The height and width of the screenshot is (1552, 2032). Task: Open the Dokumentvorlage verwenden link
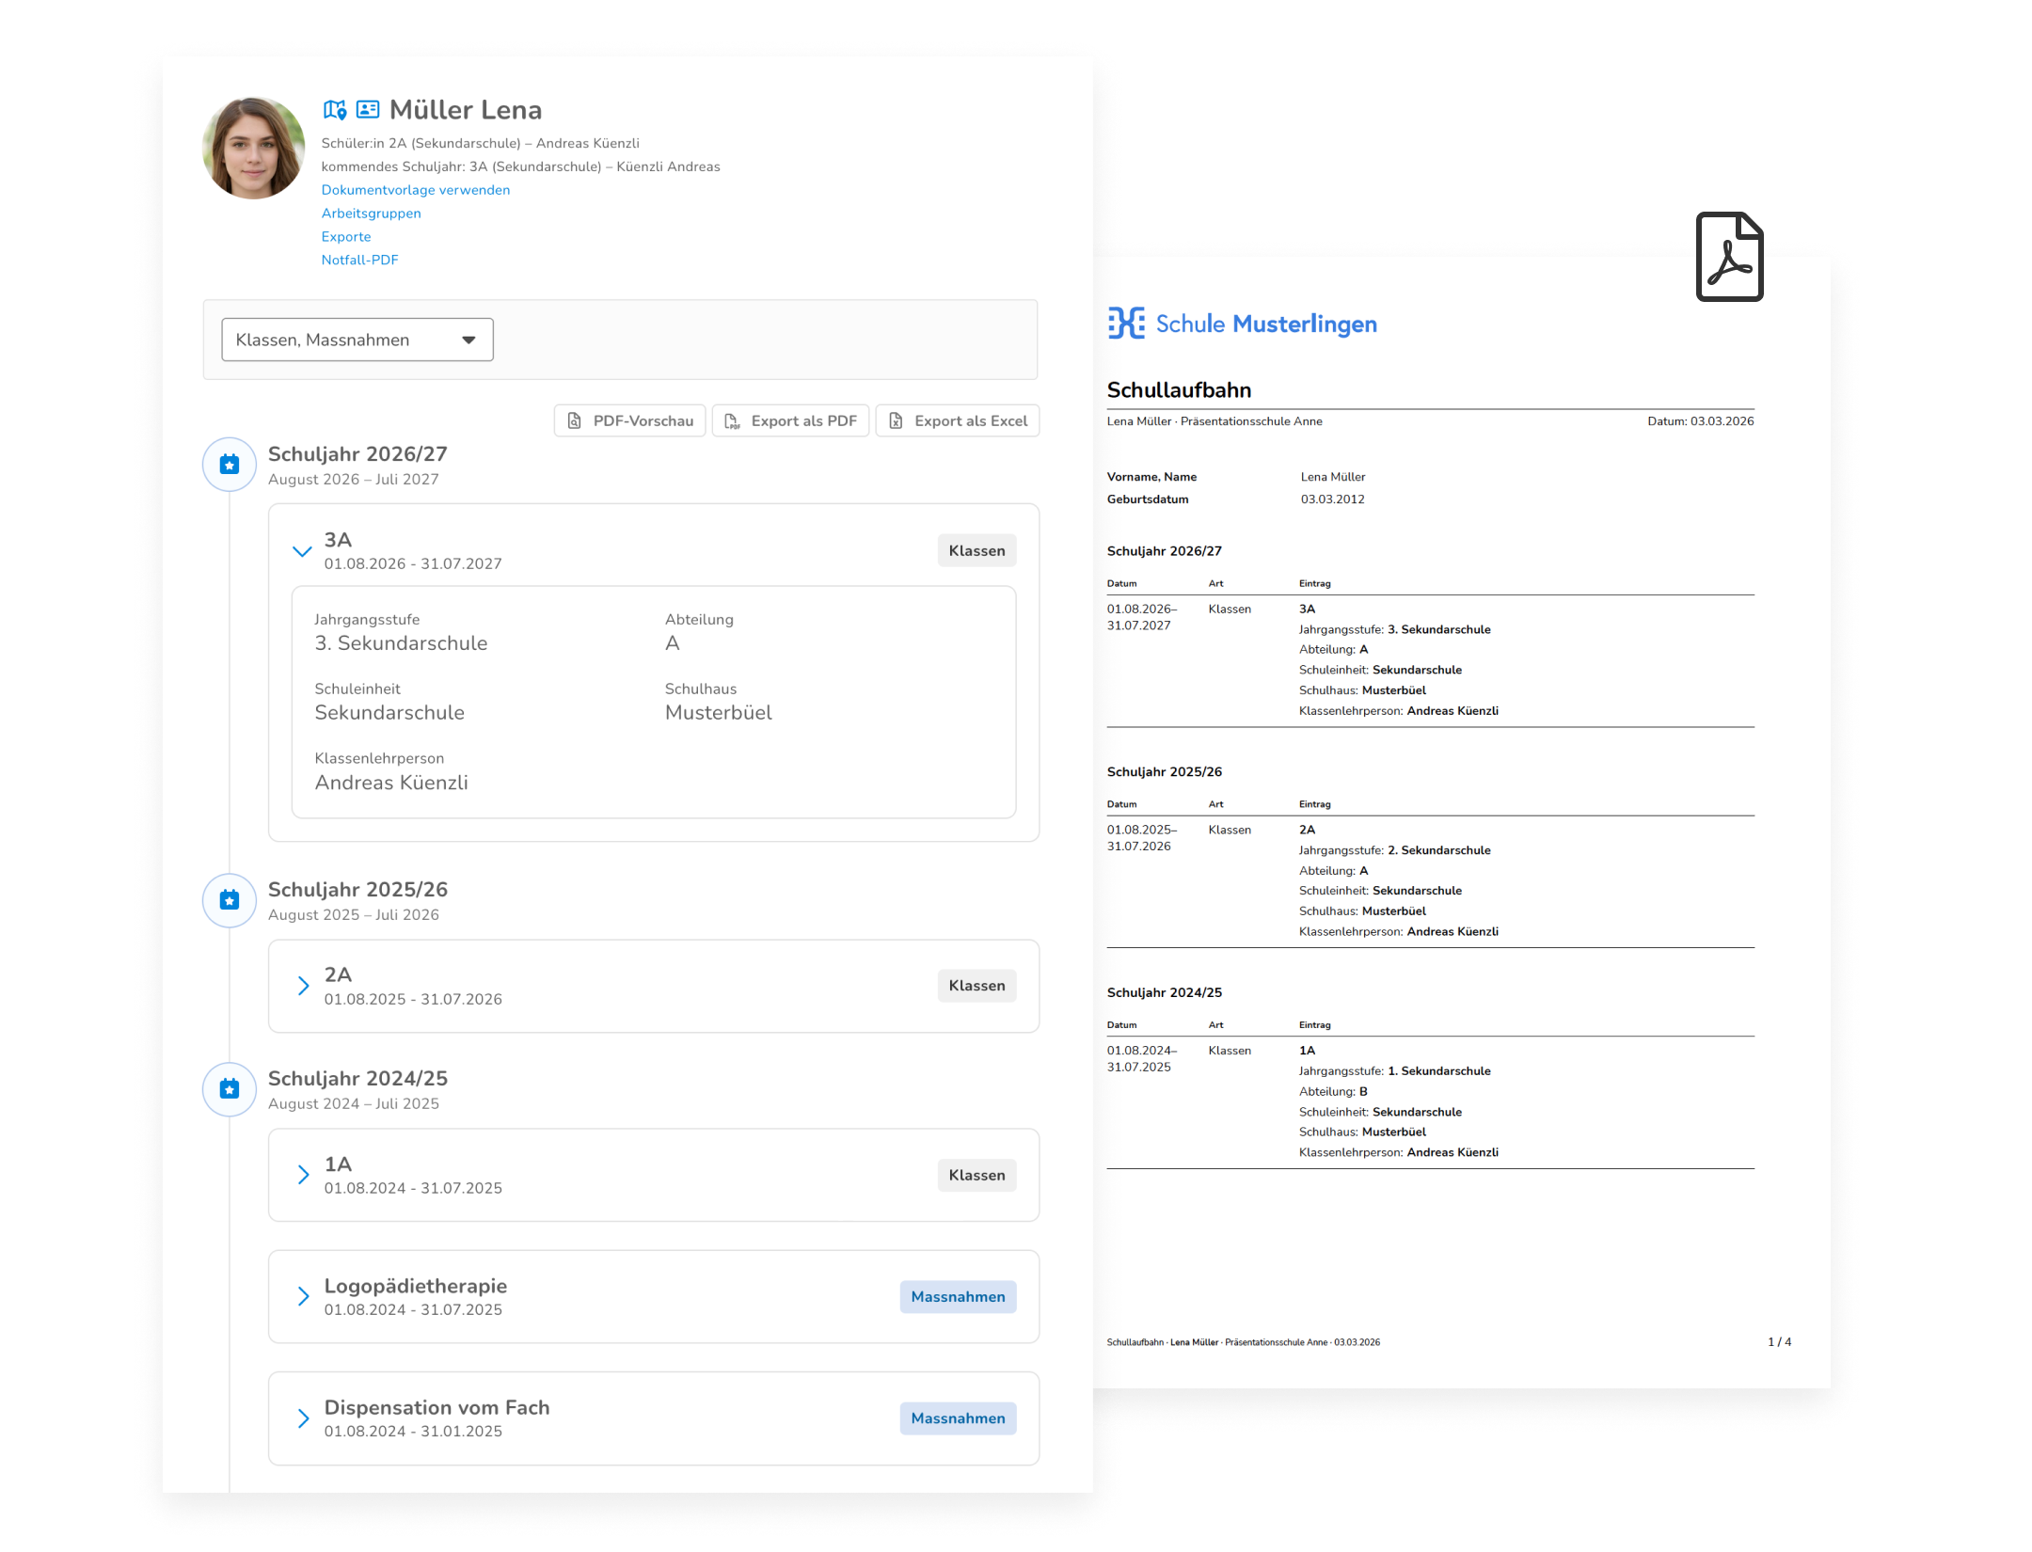(x=415, y=190)
